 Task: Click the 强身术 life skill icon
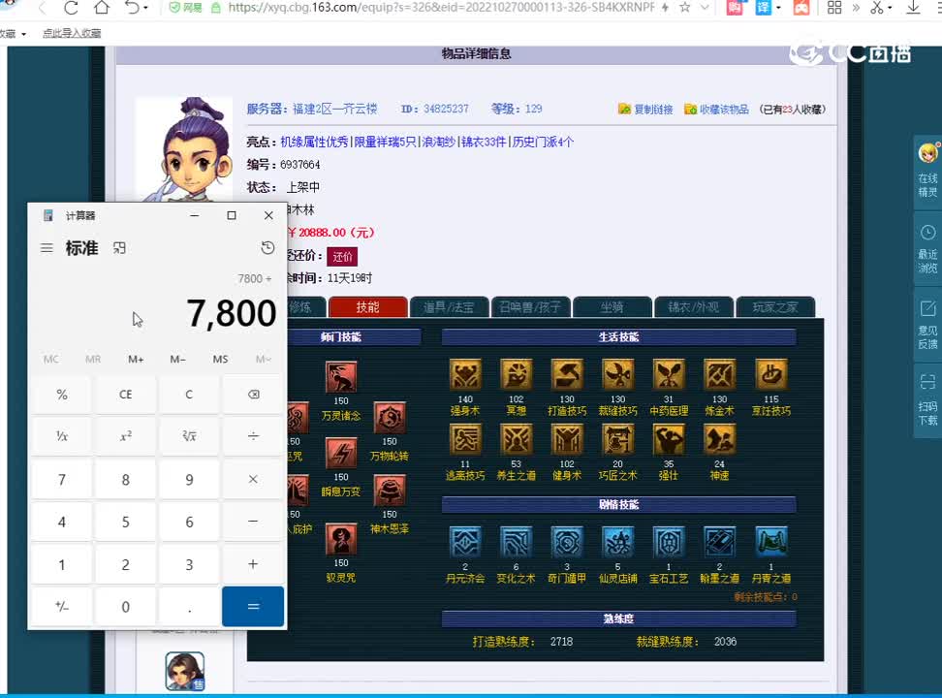465,375
